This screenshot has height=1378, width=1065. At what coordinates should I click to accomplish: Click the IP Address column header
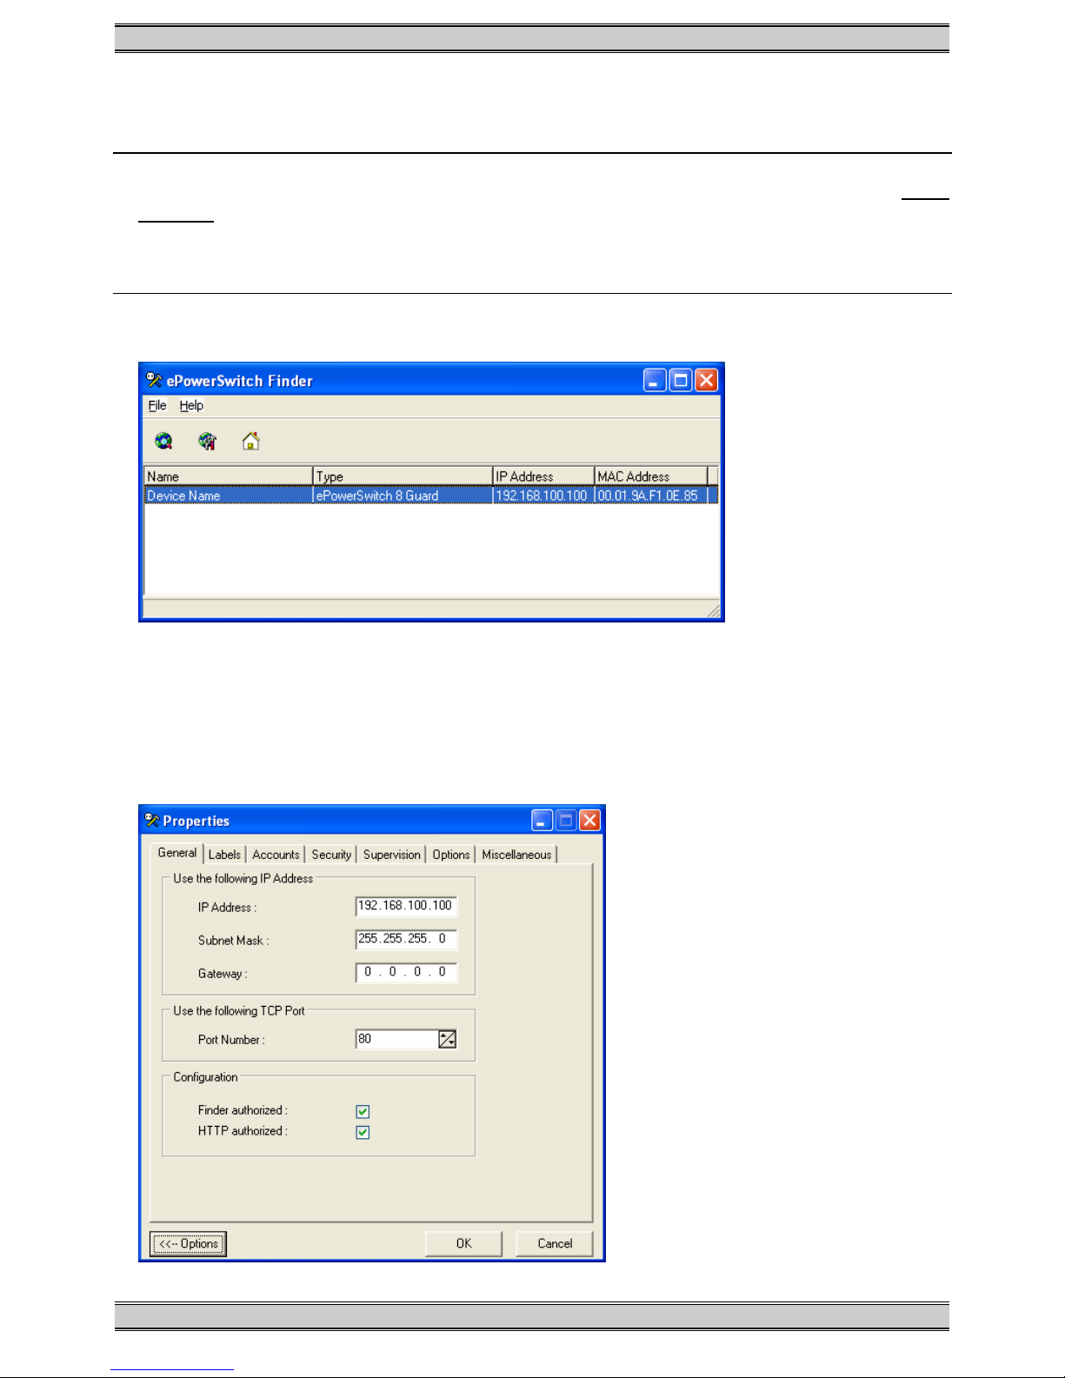(543, 476)
